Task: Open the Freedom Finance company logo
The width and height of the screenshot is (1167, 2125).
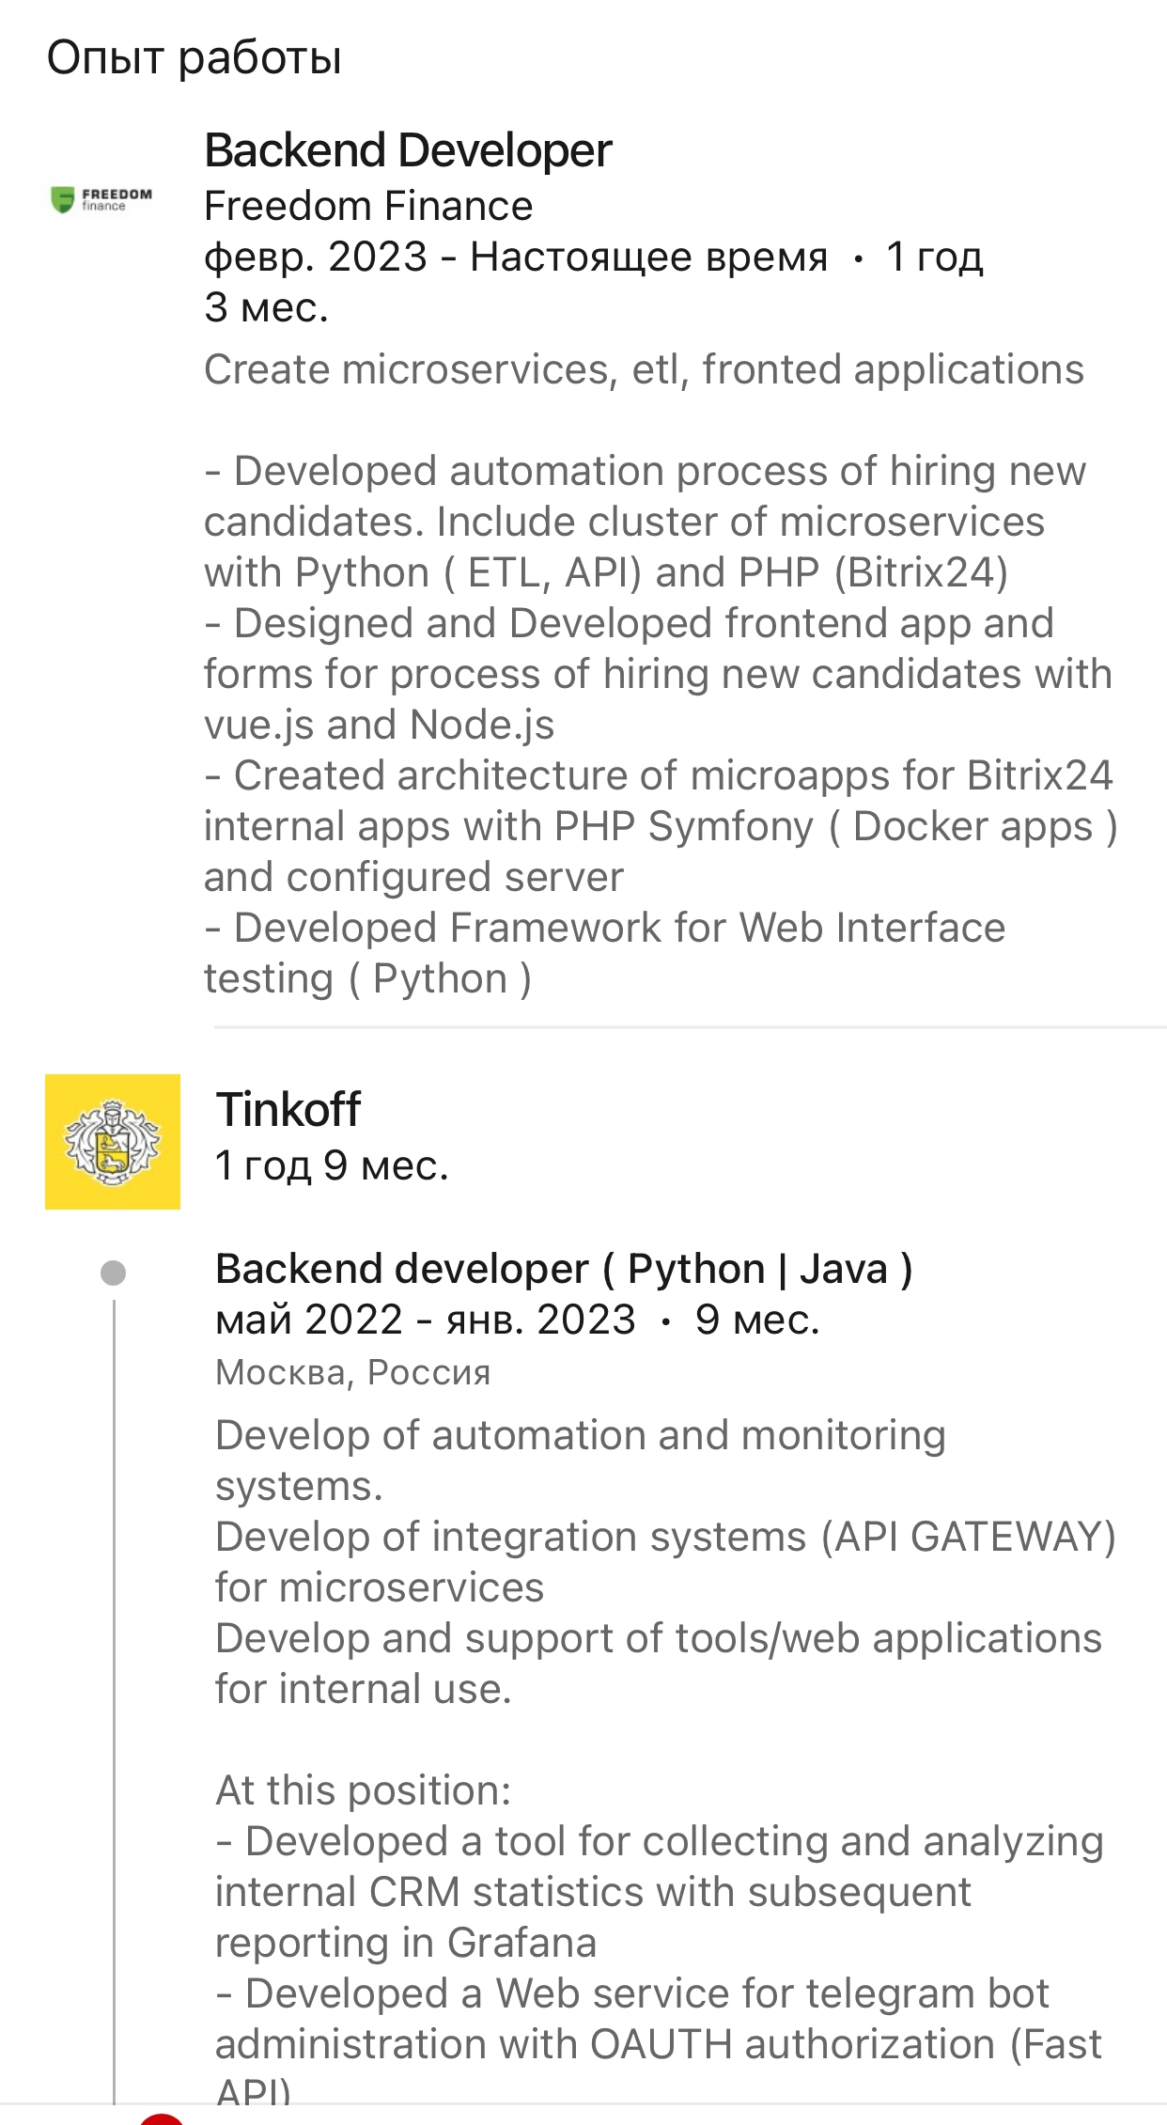Action: (101, 199)
